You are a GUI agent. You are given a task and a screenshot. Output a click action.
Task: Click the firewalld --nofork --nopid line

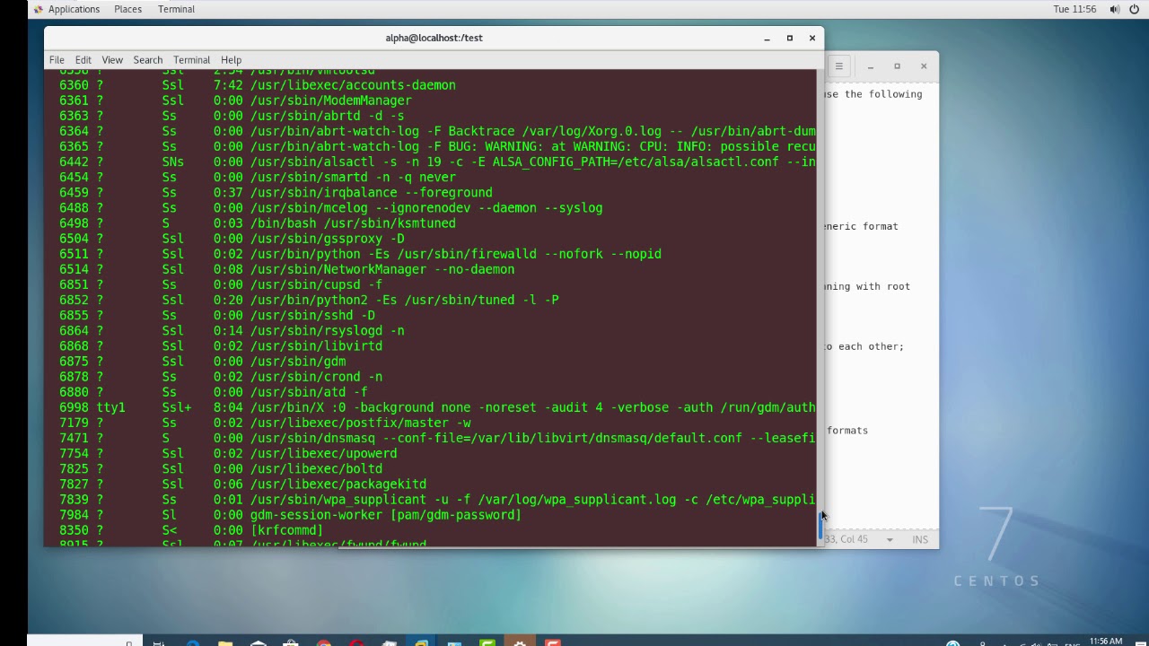pyautogui.click(x=360, y=254)
